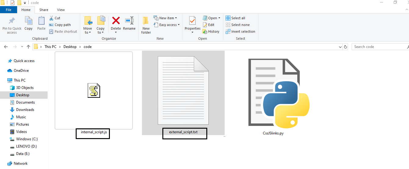Create a New folder from the ribbon
The image size is (409, 169).
click(x=146, y=24)
